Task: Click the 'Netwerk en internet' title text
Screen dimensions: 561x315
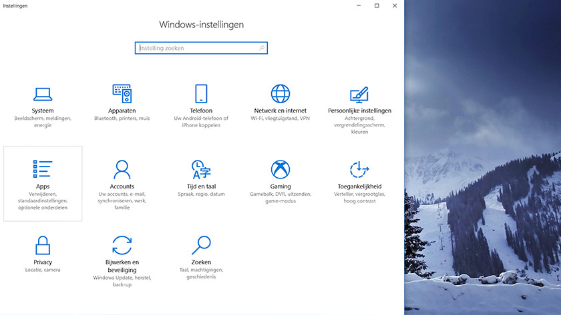Action: coord(280,111)
